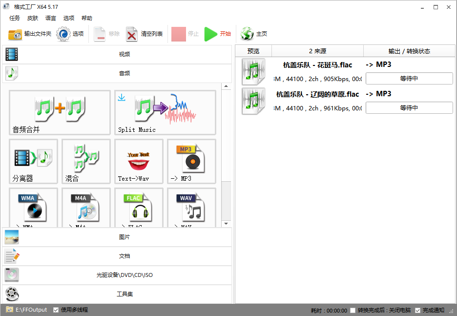Open the 任务 menu

15,18
